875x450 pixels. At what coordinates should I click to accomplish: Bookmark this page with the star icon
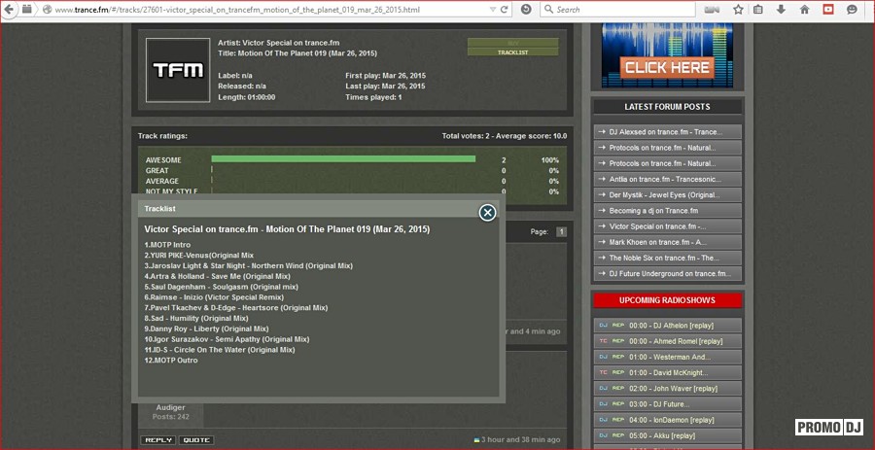(x=738, y=10)
